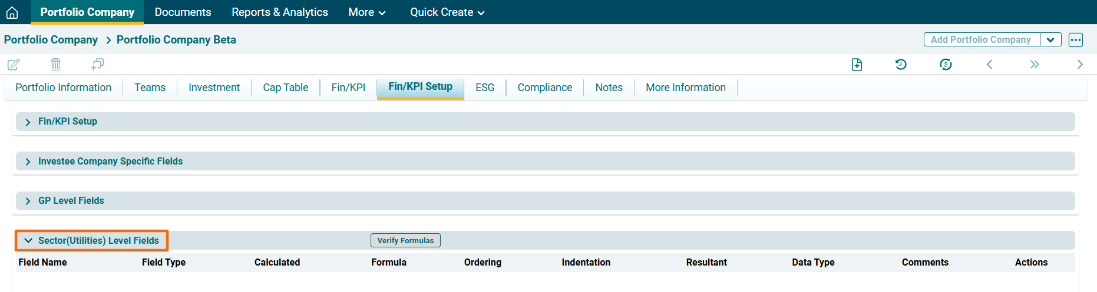
Task: Open the Add Portfolio Company dropdown arrow
Action: click(1050, 40)
